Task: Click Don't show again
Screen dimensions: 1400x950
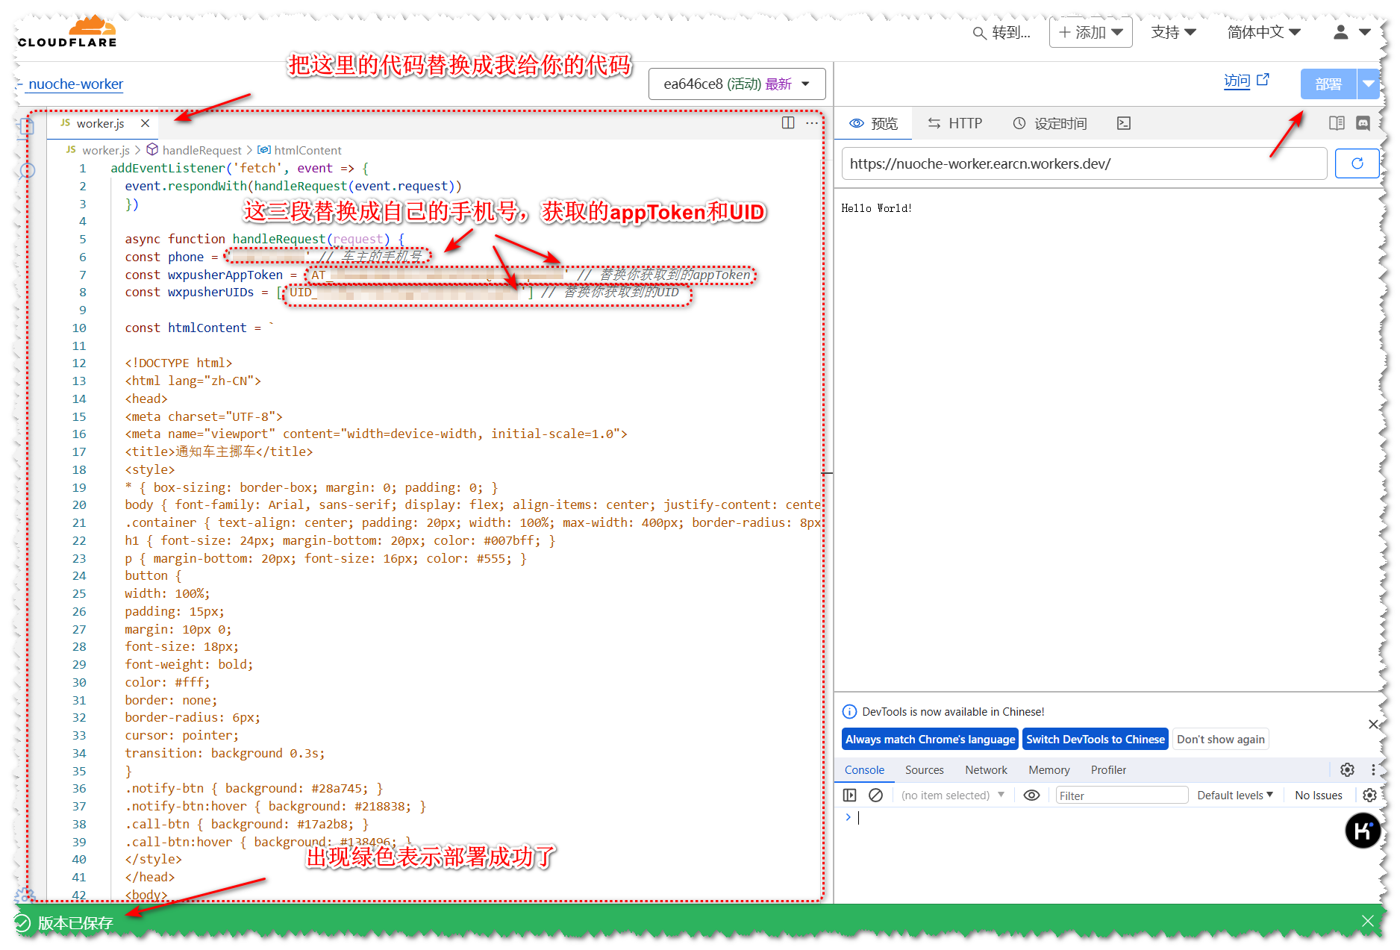Action: [x=1221, y=739]
